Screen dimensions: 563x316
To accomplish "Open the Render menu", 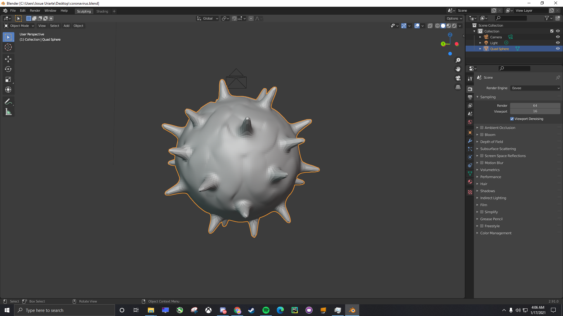I will (35, 11).
